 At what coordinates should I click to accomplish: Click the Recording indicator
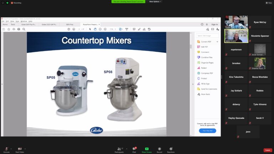click(x=16, y=3)
